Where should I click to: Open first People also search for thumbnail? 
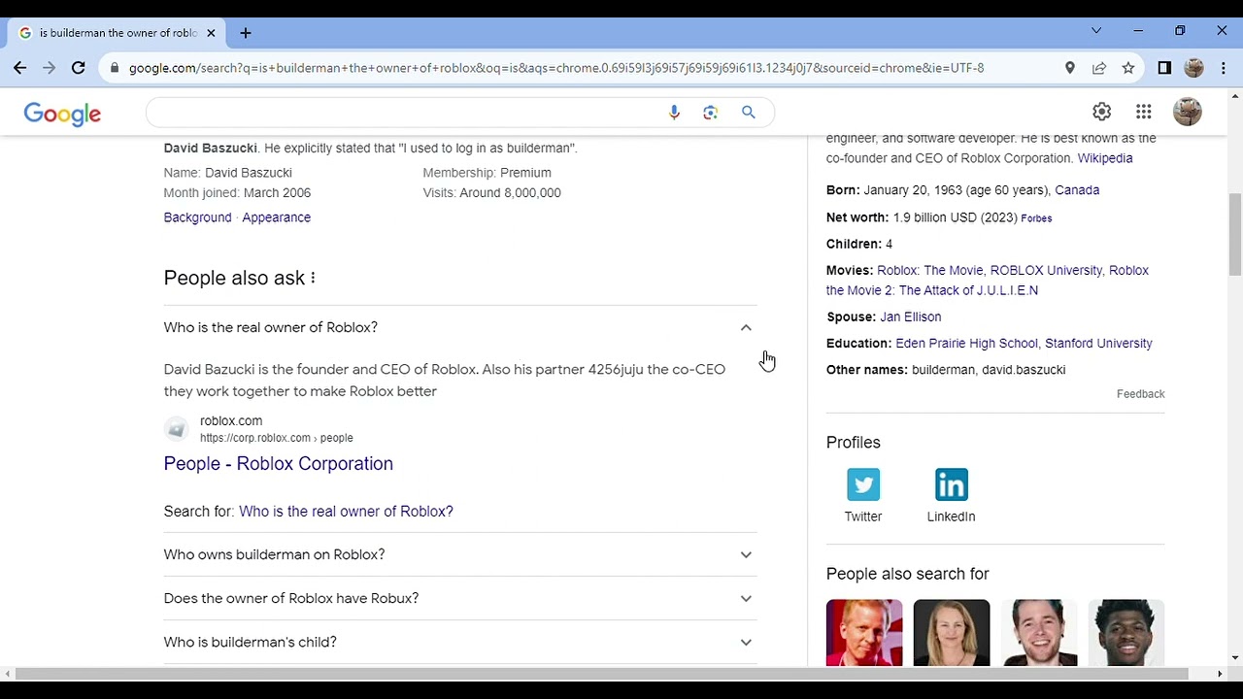(x=864, y=633)
